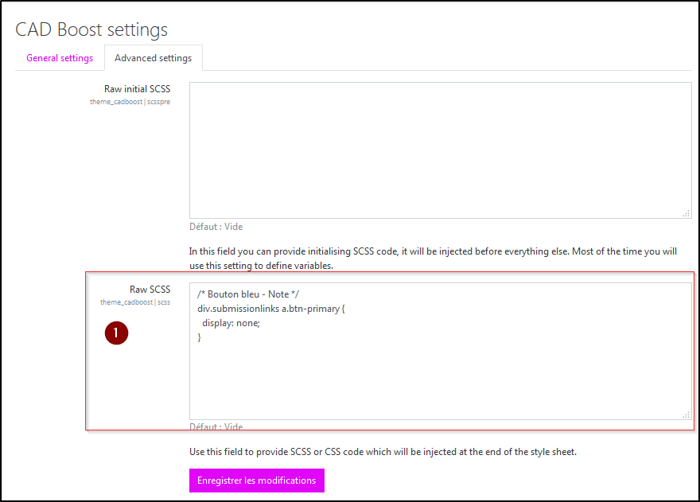Click the theme_cadboost | scss identifier
Image resolution: width=700 pixels, height=502 pixels.
pyautogui.click(x=135, y=302)
